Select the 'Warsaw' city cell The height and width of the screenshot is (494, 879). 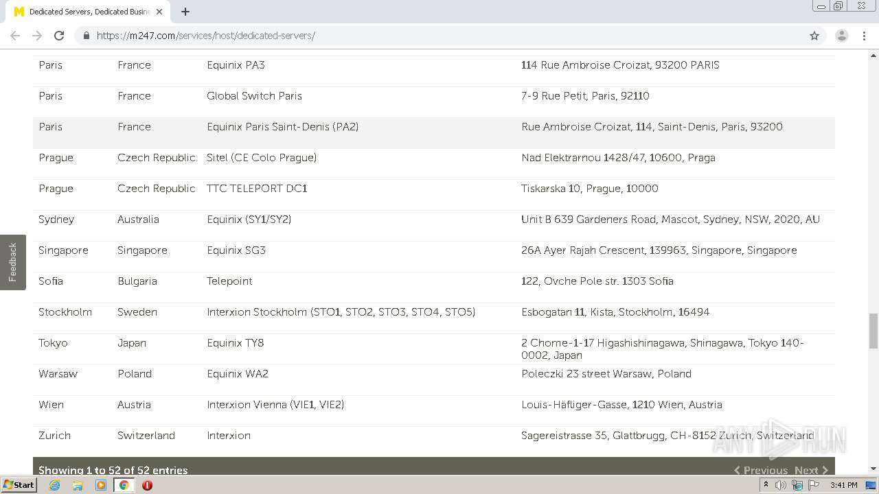click(x=58, y=374)
